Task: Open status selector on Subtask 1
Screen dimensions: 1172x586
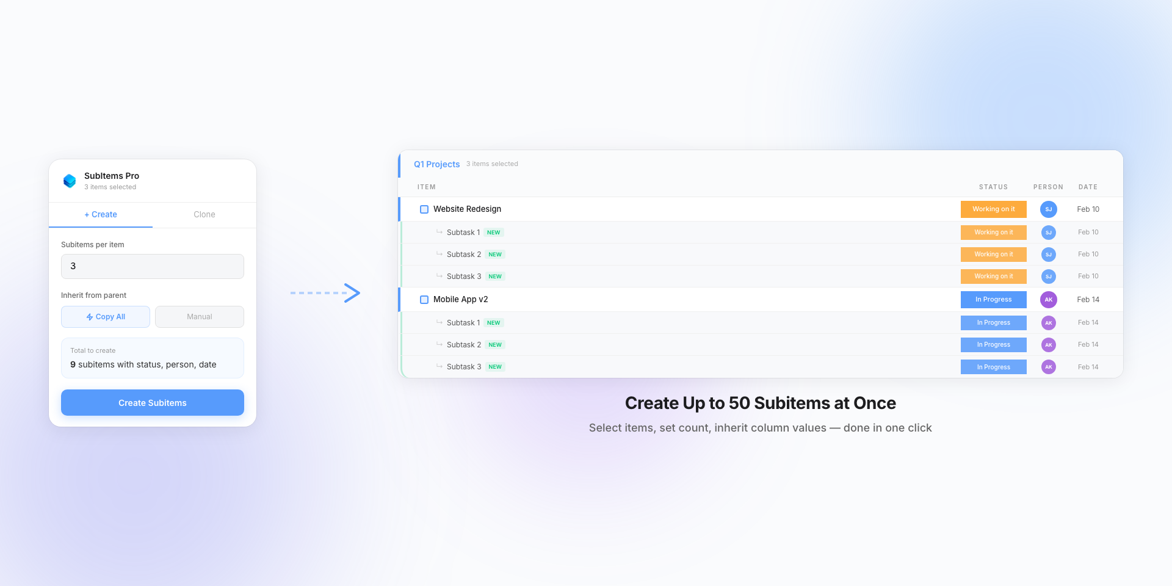Action: click(x=993, y=232)
